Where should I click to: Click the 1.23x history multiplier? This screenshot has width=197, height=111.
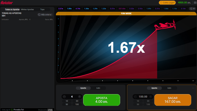(104, 9)
